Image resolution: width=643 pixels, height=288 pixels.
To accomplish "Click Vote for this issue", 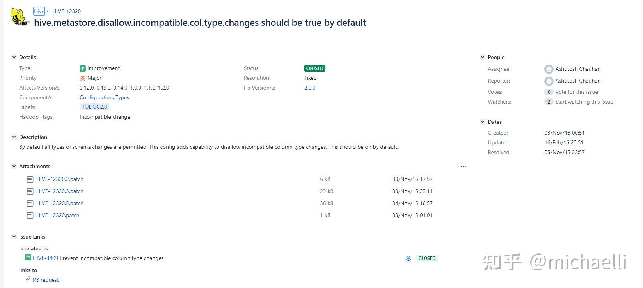I will [x=576, y=92].
